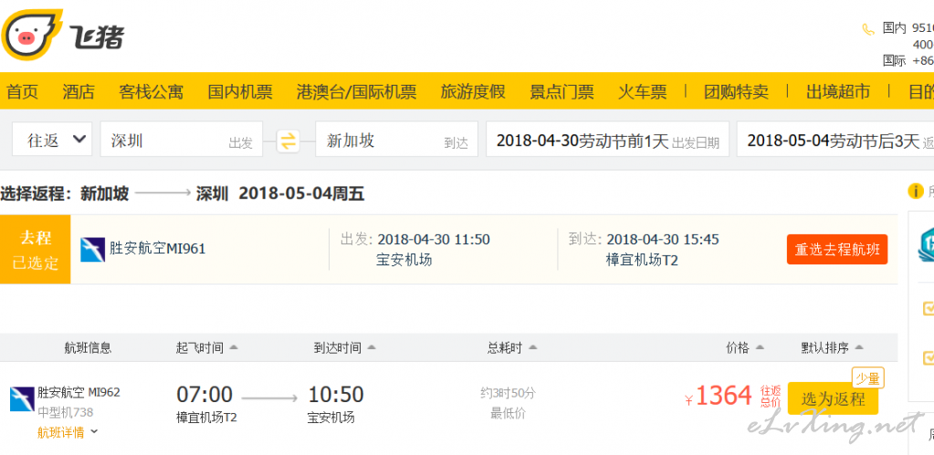Toggle the lower checkbox in right sidebar
934x455 pixels.
[x=928, y=357]
